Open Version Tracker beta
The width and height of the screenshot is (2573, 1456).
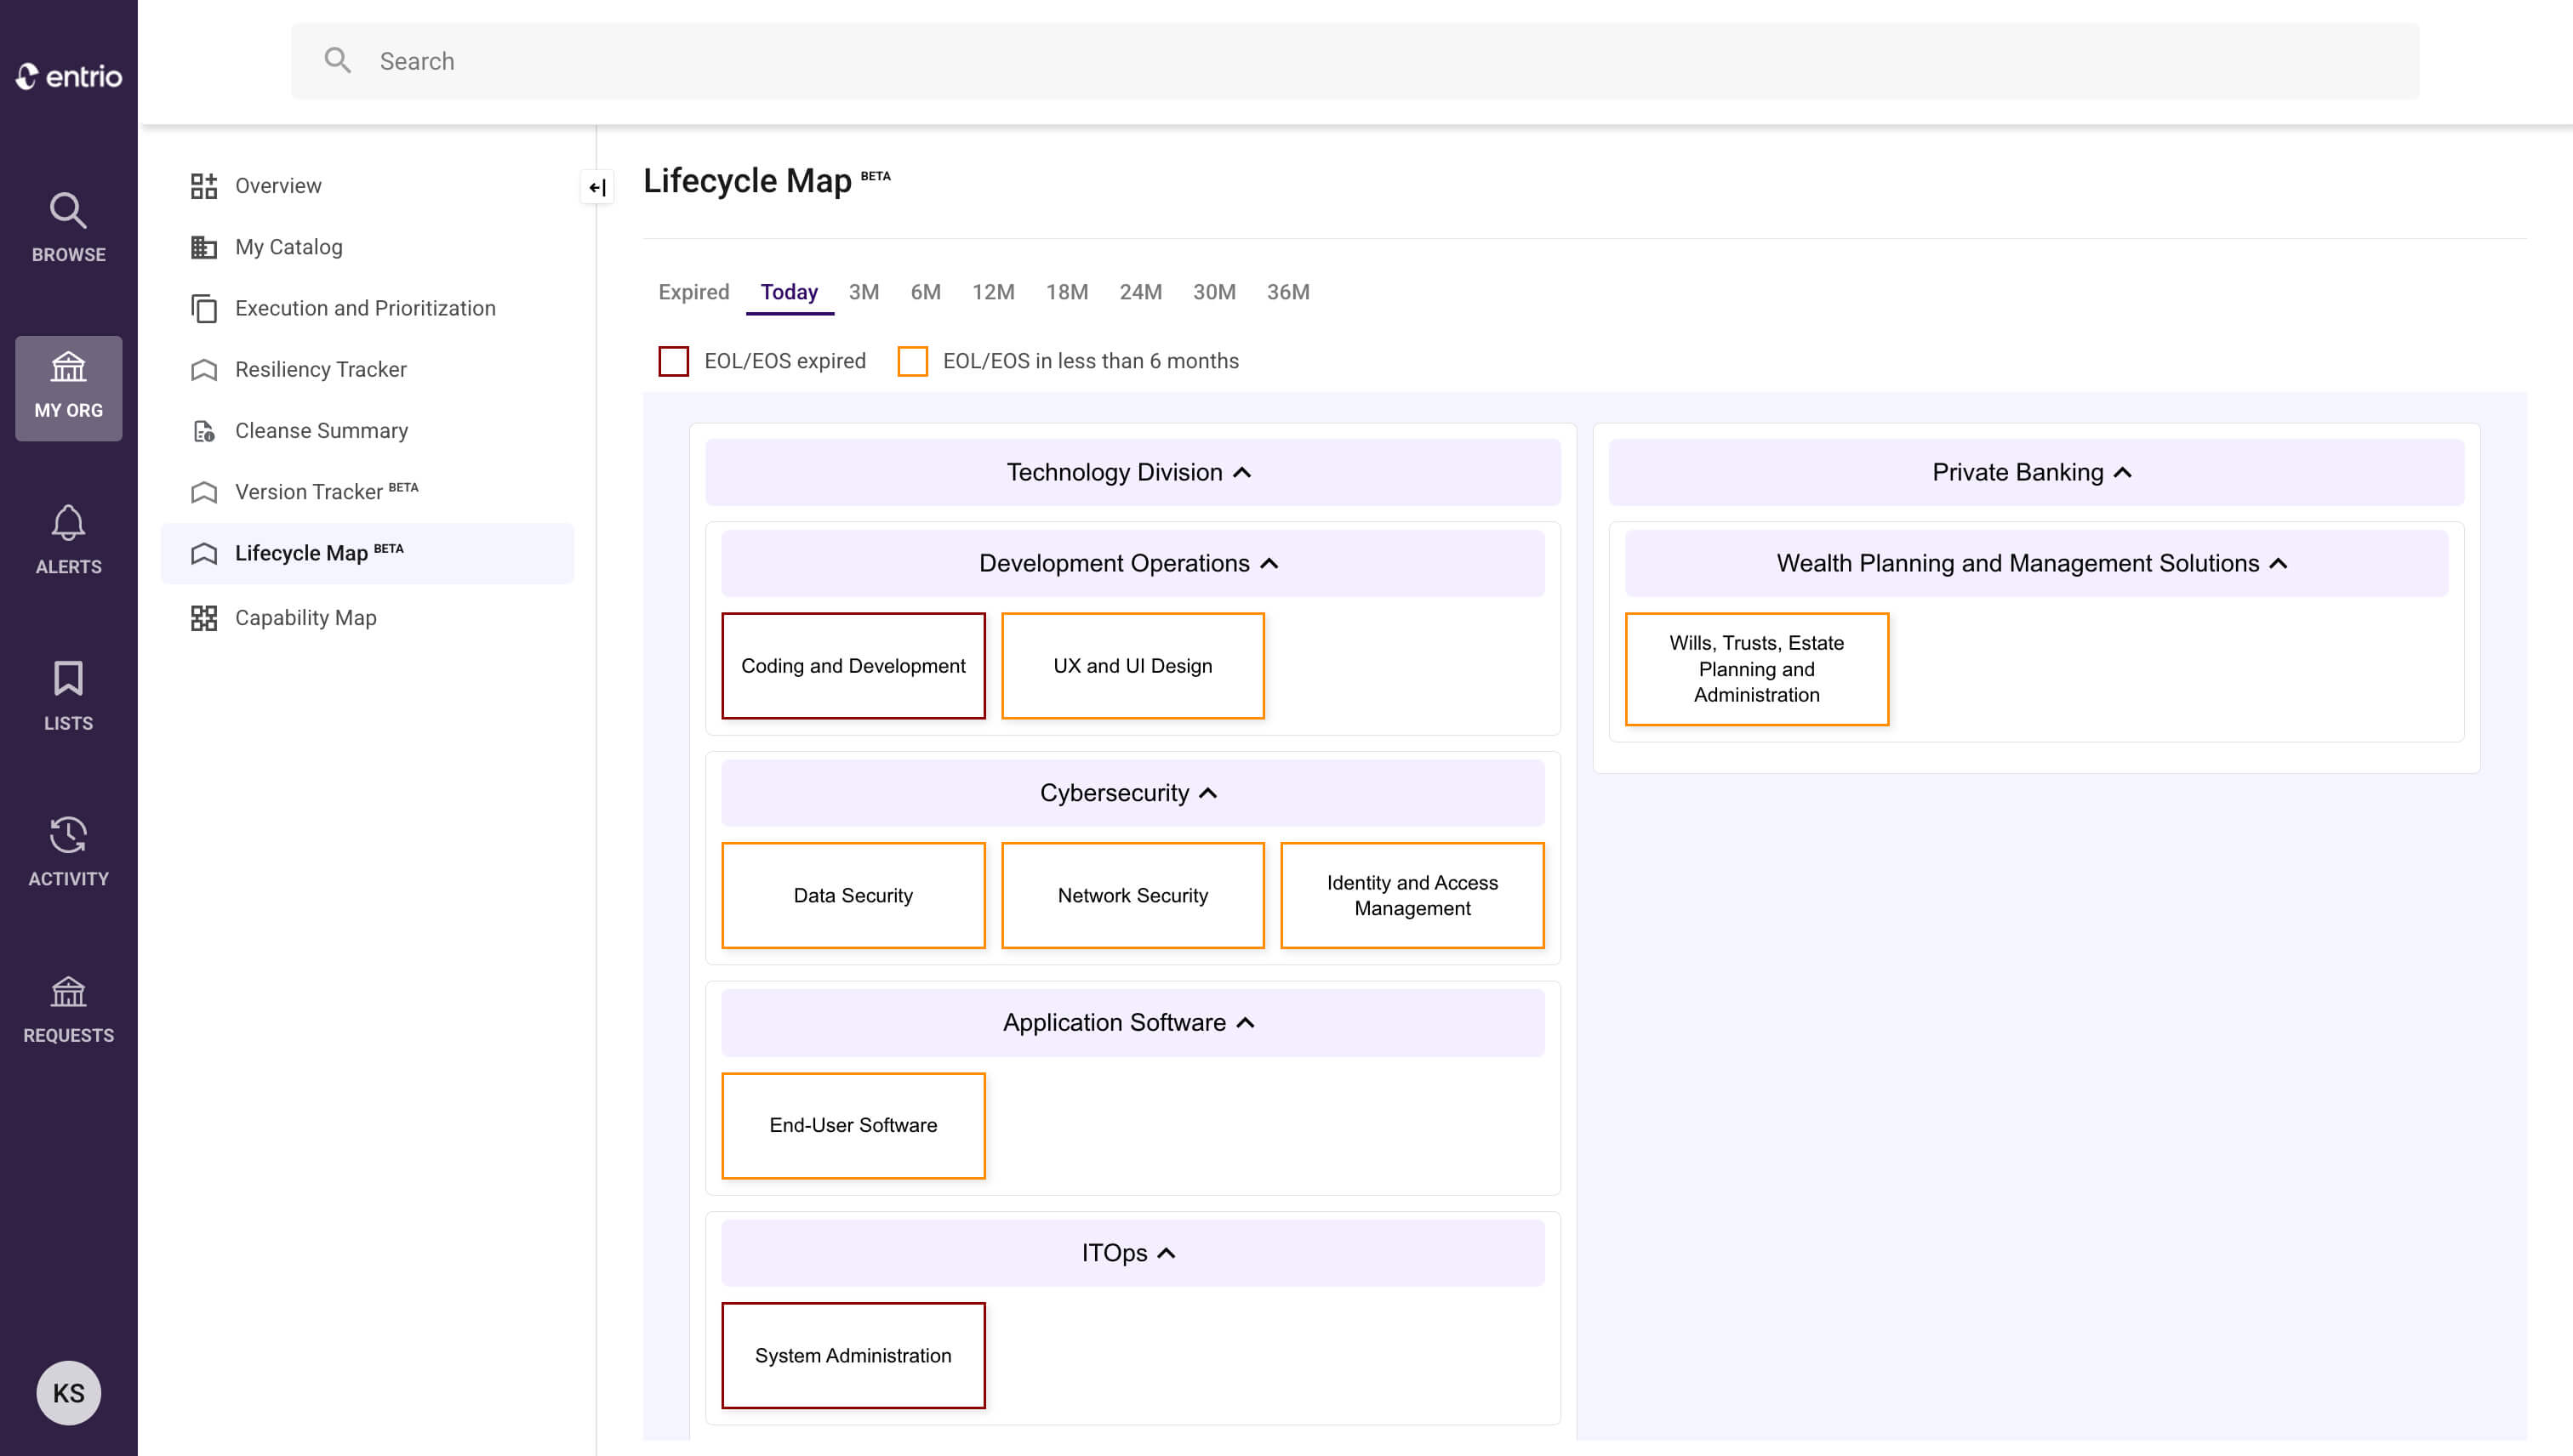(x=326, y=492)
